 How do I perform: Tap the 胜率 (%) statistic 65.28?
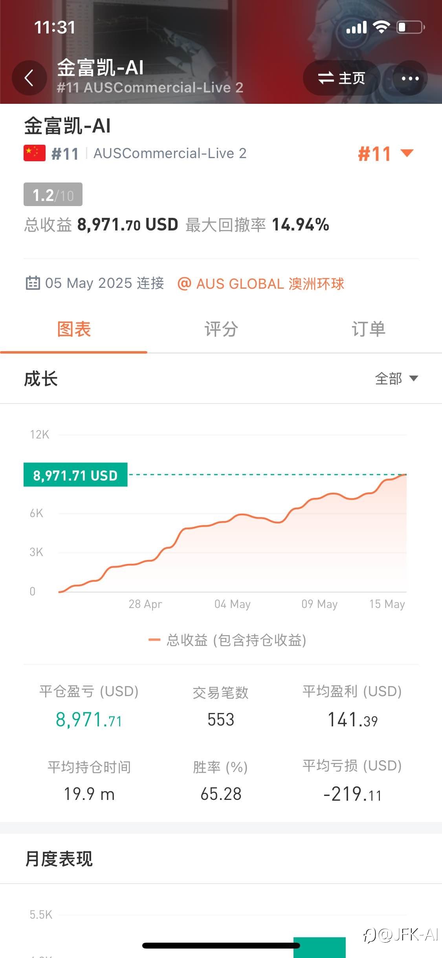point(221,794)
